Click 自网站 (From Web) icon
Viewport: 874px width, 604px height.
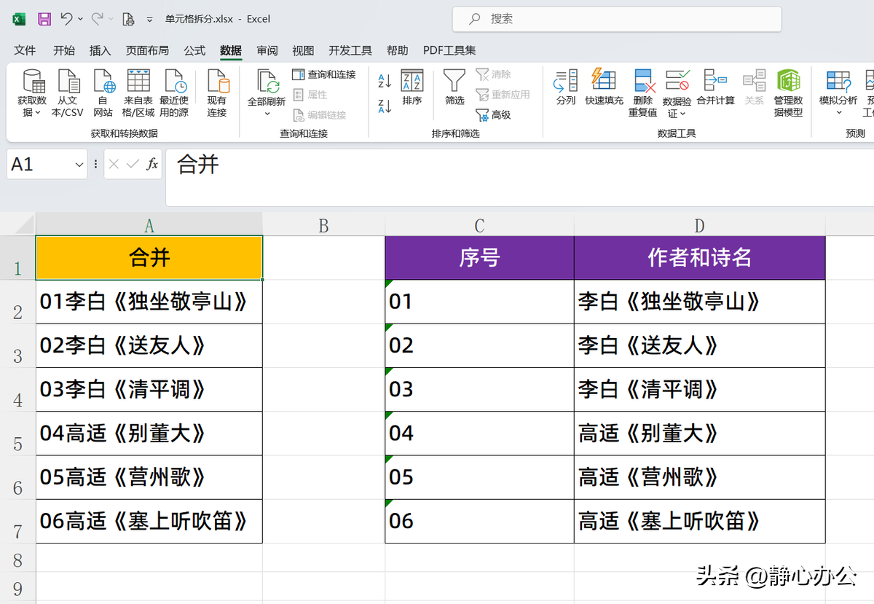(103, 82)
